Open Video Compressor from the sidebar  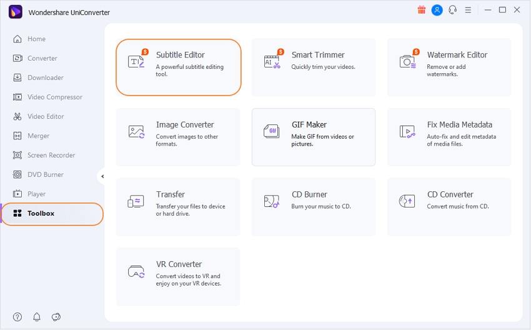54,97
